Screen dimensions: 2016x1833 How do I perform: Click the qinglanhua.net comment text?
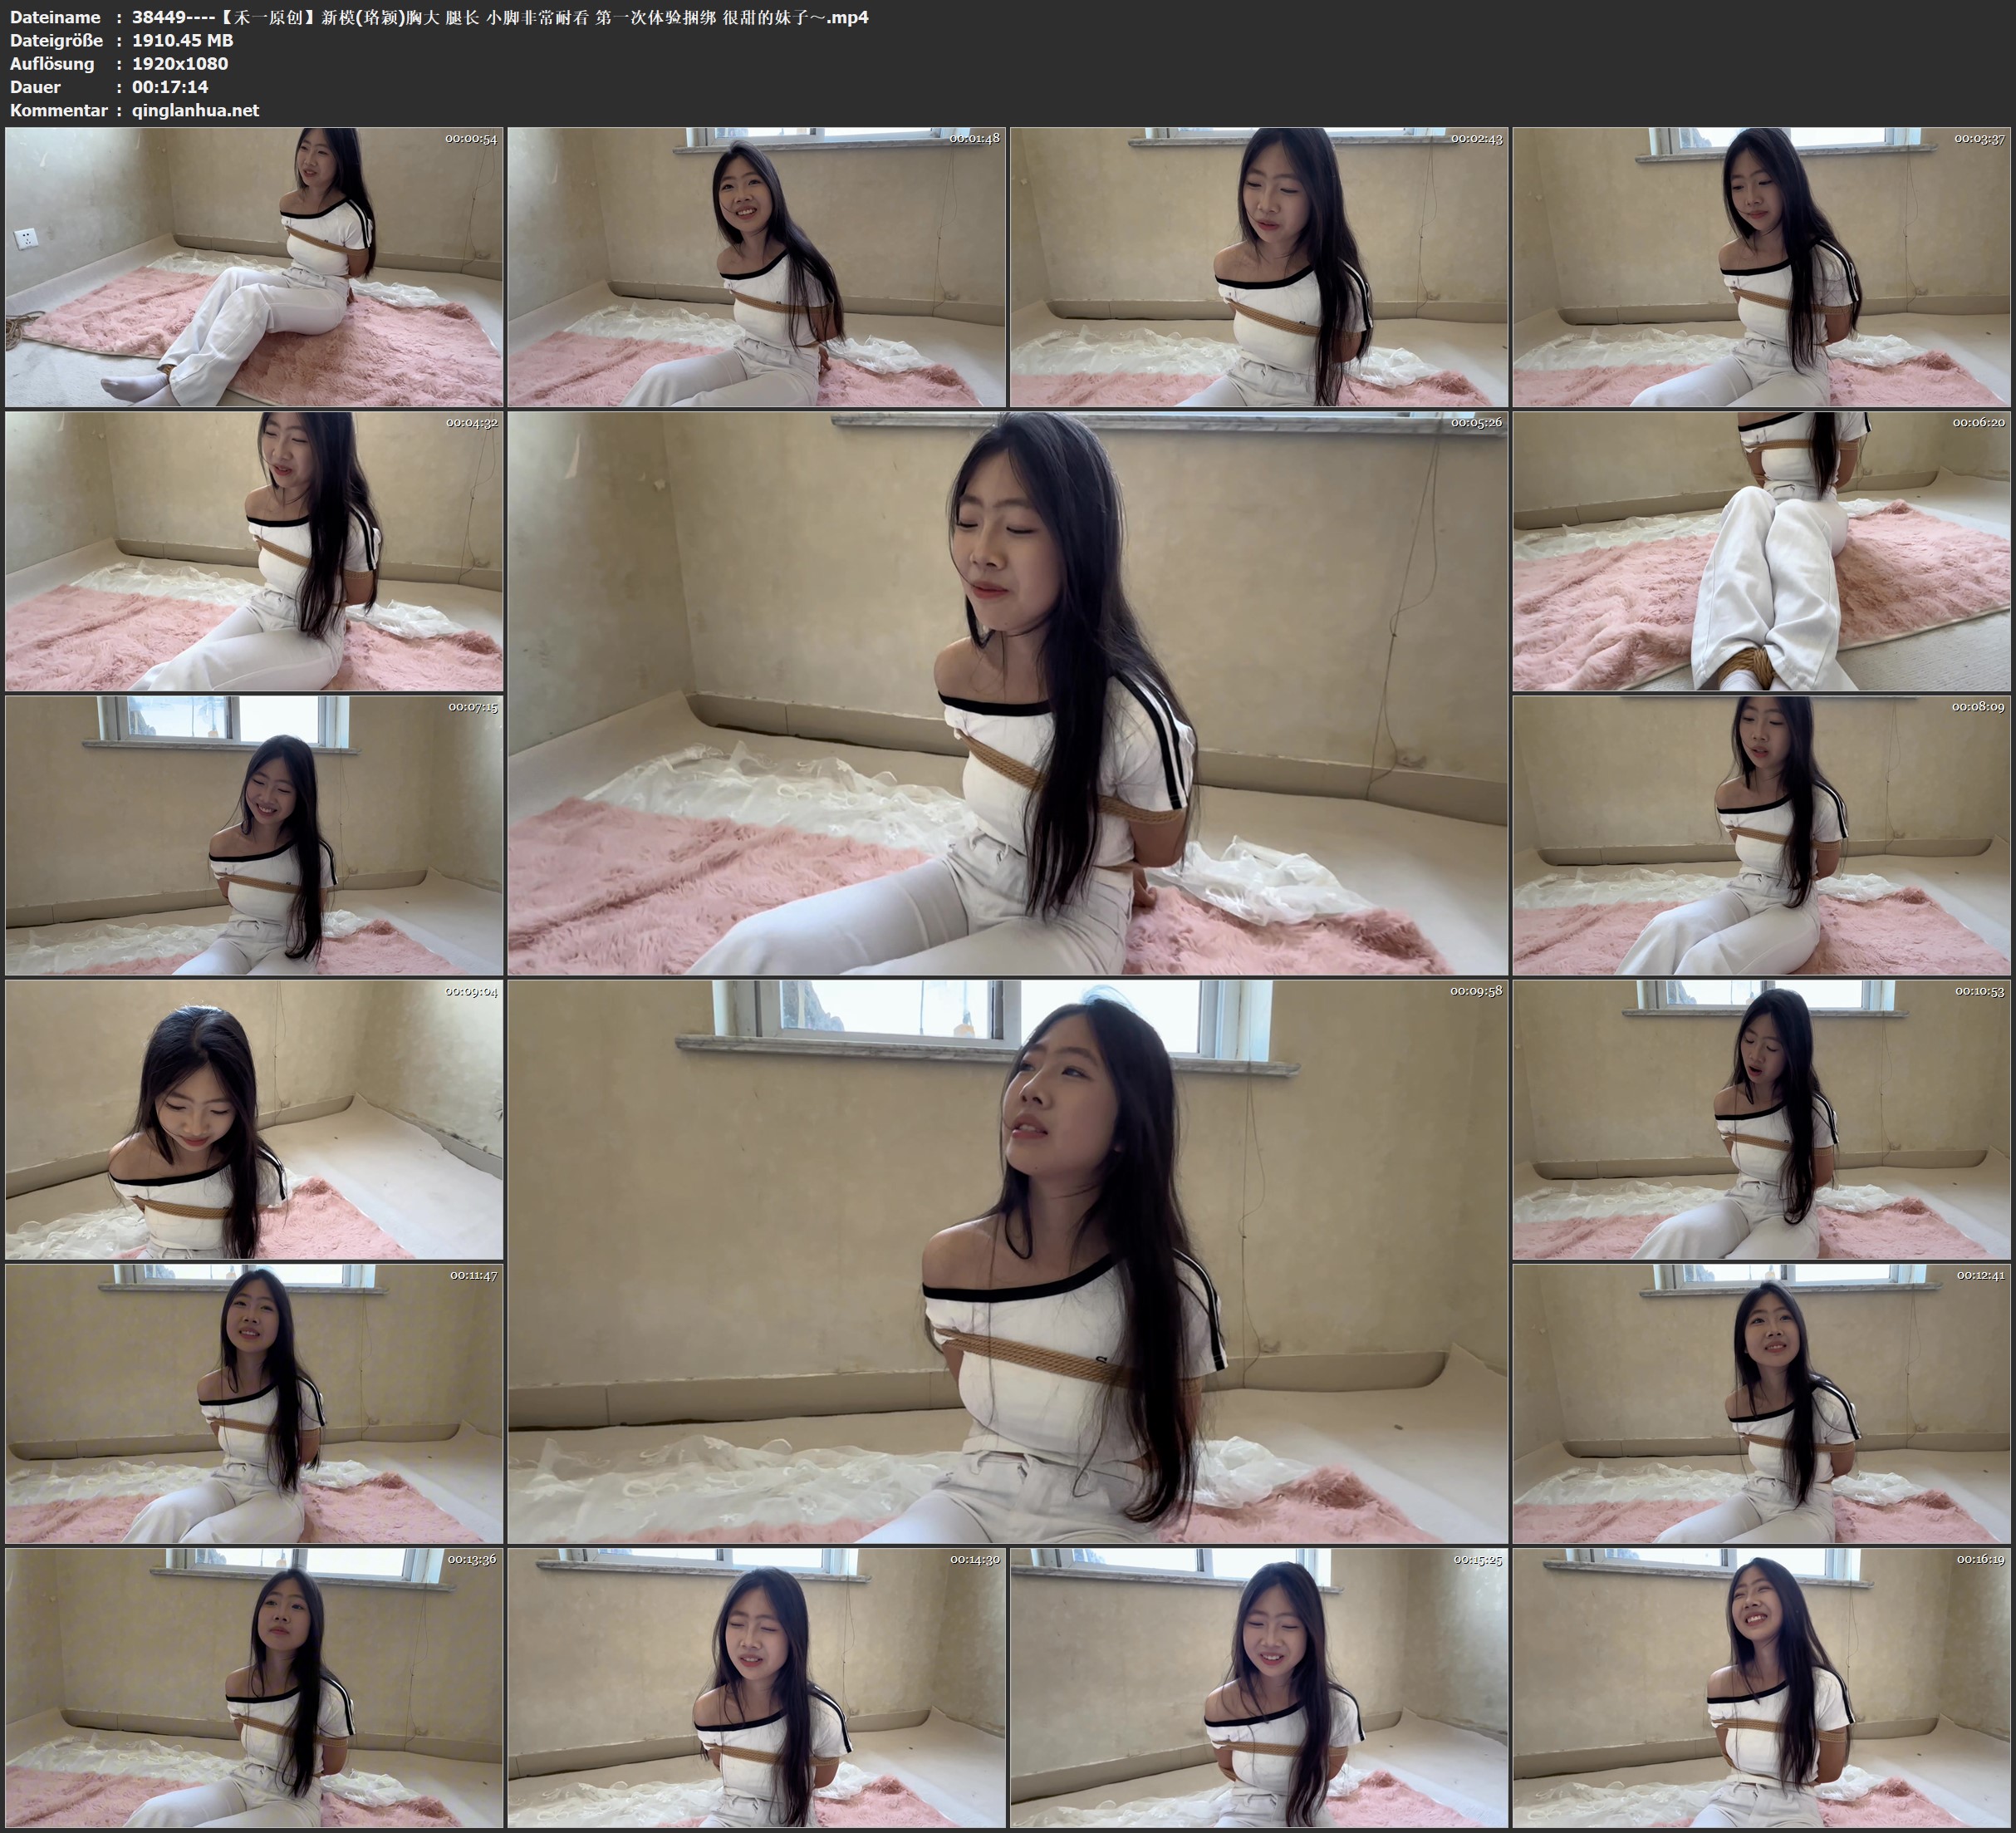pyautogui.click(x=195, y=110)
